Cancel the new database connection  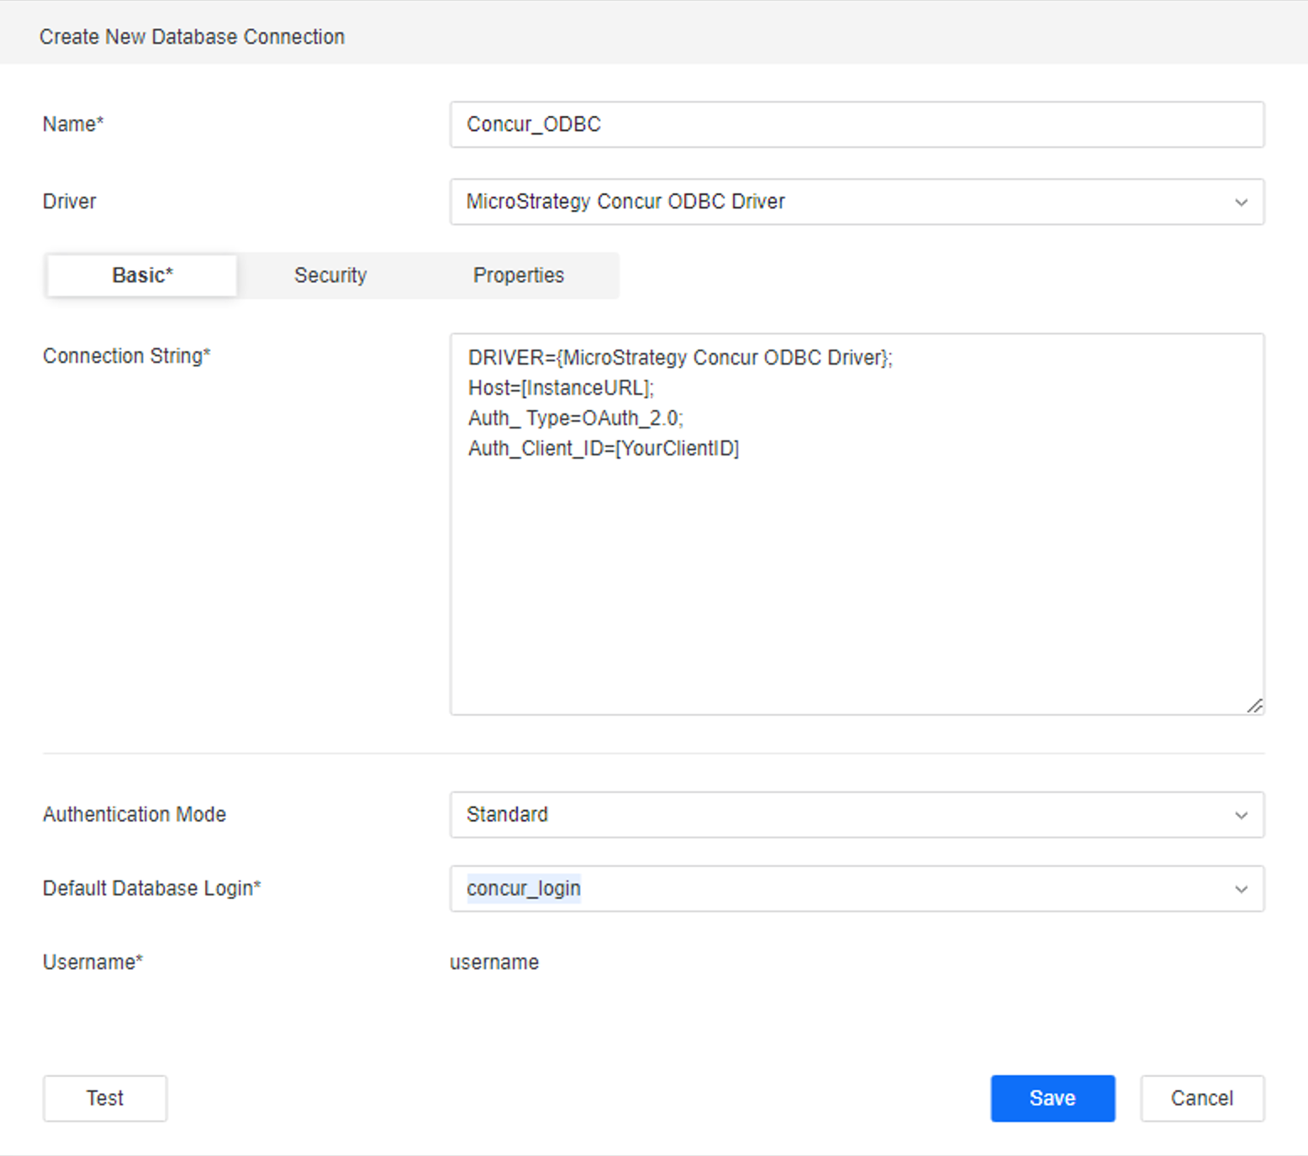(1202, 1098)
